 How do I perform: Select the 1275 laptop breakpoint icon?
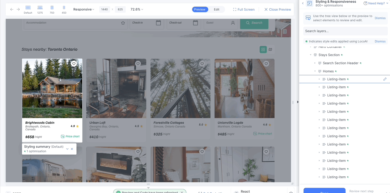coord(40,8)
